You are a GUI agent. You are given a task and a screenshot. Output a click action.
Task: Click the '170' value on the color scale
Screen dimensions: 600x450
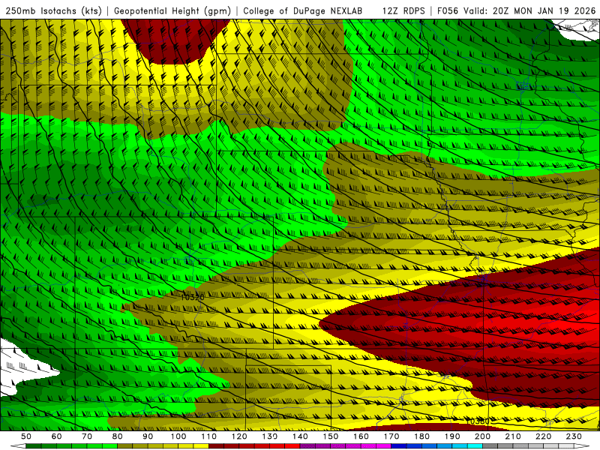tap(391, 436)
